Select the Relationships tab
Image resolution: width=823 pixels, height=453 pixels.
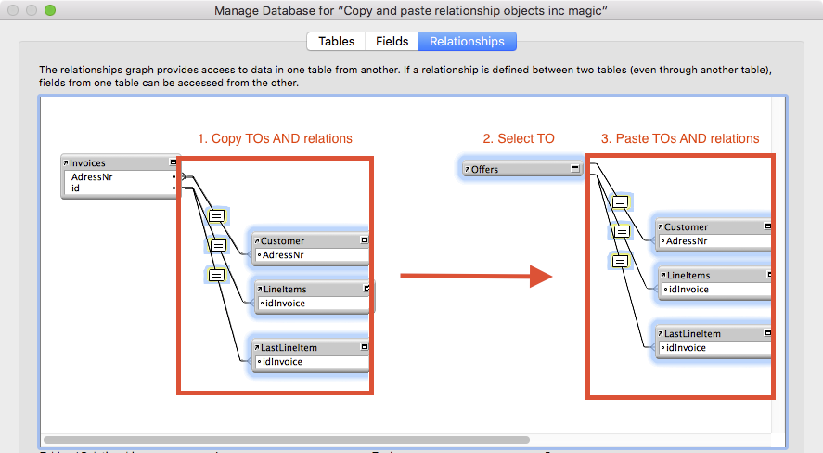click(467, 42)
